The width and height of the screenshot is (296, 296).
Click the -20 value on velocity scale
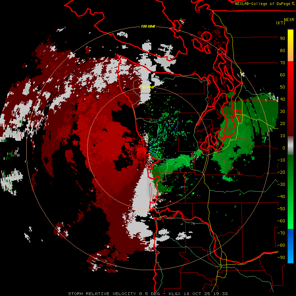281,172
